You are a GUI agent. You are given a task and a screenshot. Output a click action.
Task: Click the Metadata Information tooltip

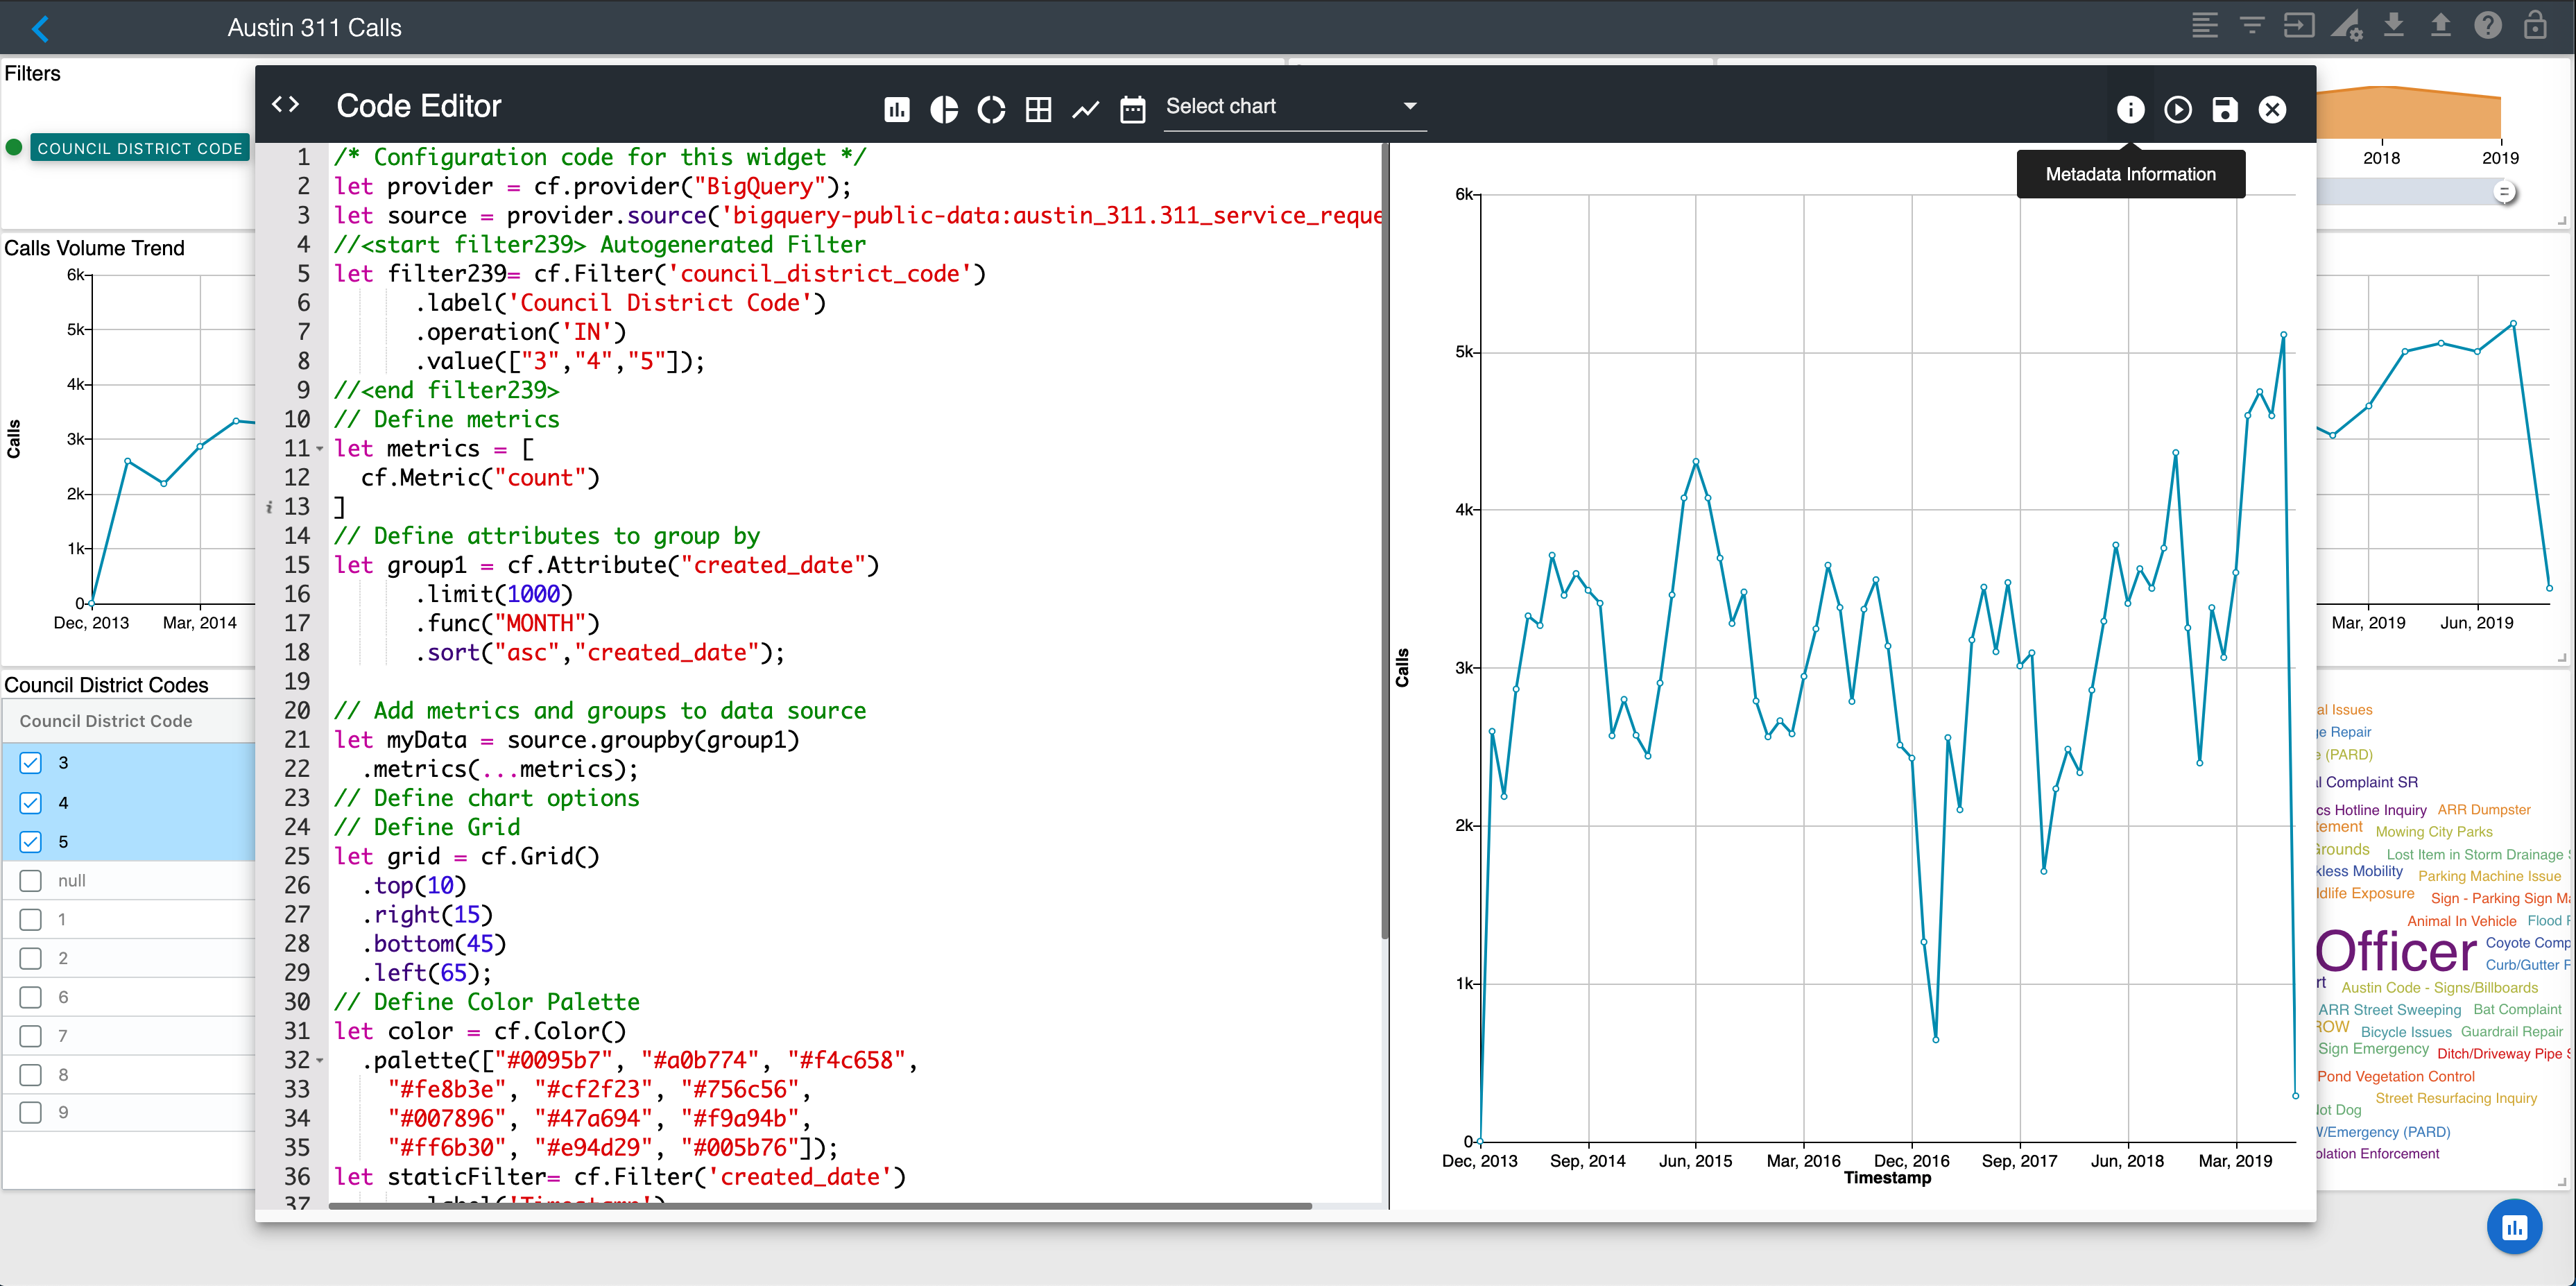(x=2130, y=174)
